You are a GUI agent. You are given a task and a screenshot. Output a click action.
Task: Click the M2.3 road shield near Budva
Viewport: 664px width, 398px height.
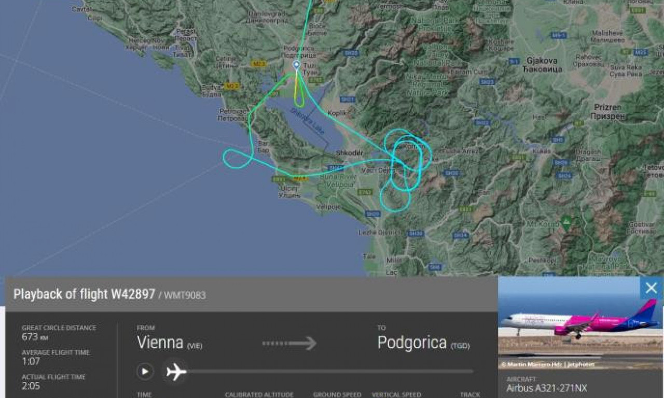coord(232,86)
